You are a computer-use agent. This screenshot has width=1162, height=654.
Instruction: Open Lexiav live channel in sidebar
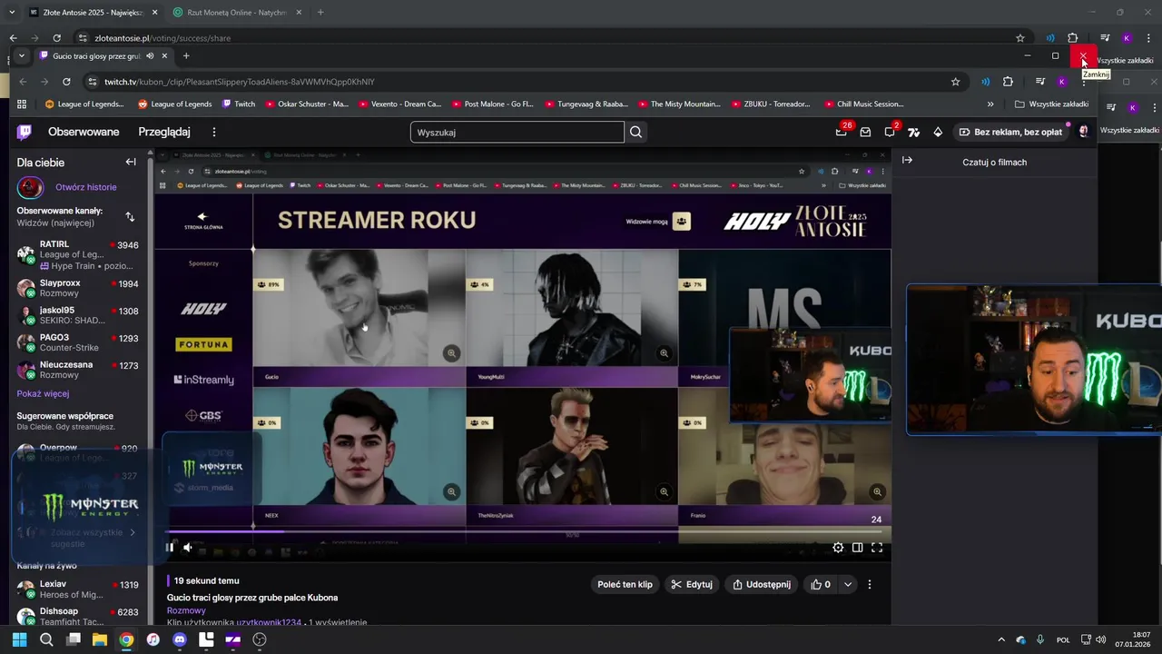click(x=78, y=590)
